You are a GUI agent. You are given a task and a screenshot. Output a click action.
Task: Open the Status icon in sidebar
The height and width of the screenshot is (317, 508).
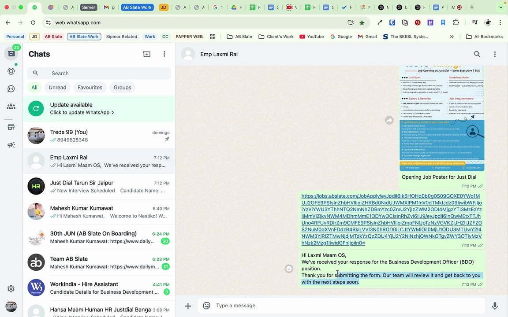(x=11, y=71)
